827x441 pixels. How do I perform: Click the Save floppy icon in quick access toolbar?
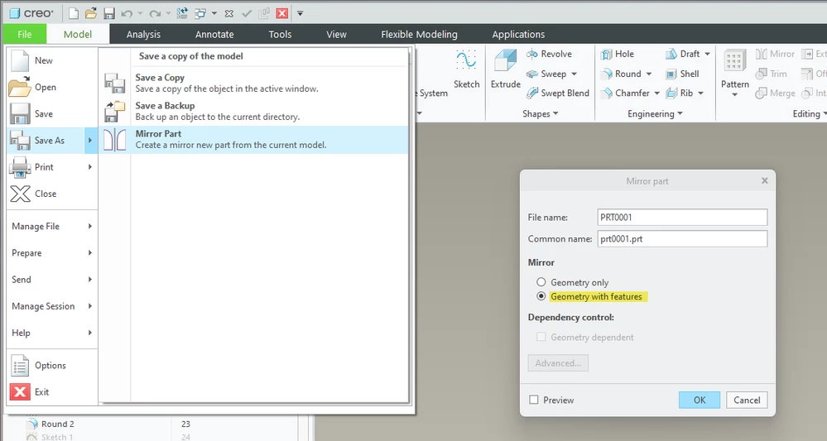click(x=108, y=13)
